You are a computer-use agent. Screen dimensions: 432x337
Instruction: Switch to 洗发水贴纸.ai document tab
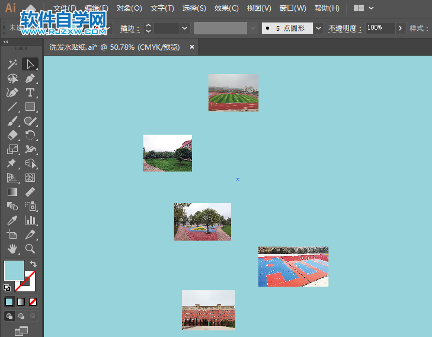[x=114, y=47]
